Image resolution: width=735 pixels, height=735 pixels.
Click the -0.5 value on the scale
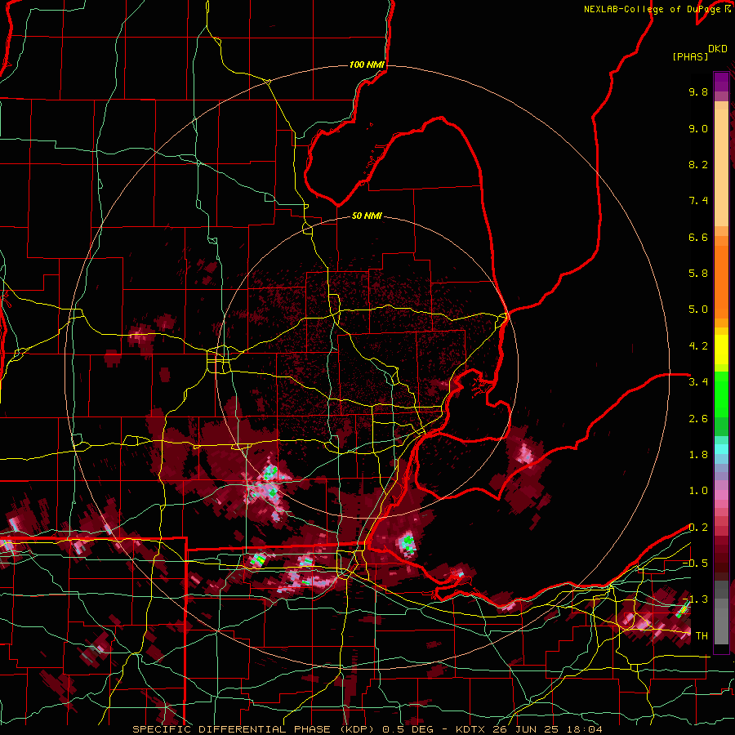coord(695,563)
